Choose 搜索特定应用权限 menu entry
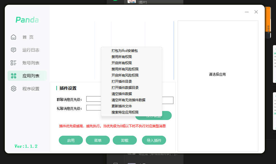Image resolution: width=276 pixels, height=164 pixels. pos(125,112)
